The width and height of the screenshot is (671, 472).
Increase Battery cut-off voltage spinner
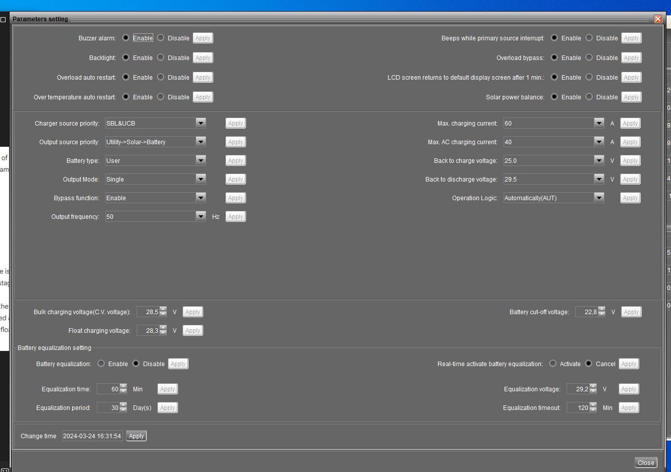tap(601, 310)
